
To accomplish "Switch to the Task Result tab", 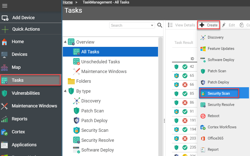I will [184, 43].
